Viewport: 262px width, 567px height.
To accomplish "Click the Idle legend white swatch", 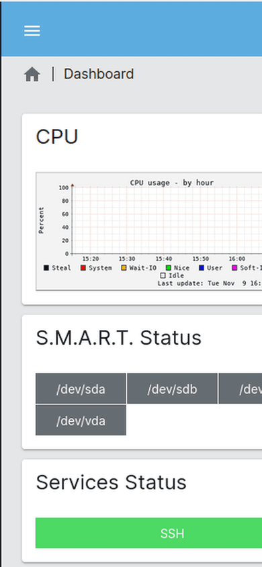I will click(163, 275).
